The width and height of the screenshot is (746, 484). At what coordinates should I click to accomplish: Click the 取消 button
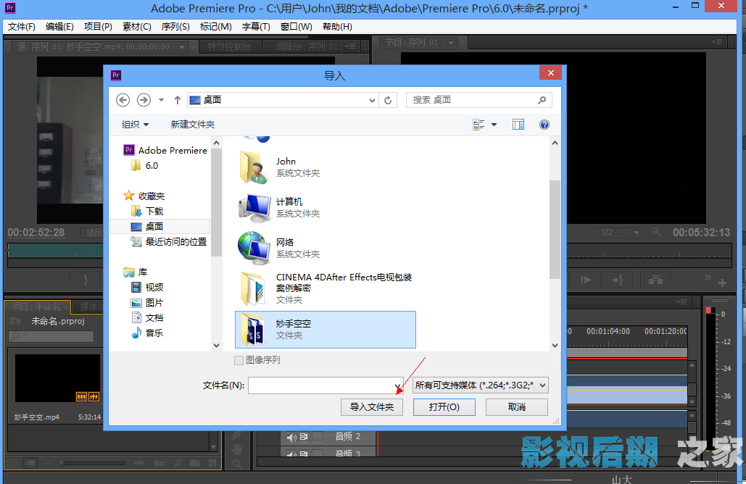517,407
